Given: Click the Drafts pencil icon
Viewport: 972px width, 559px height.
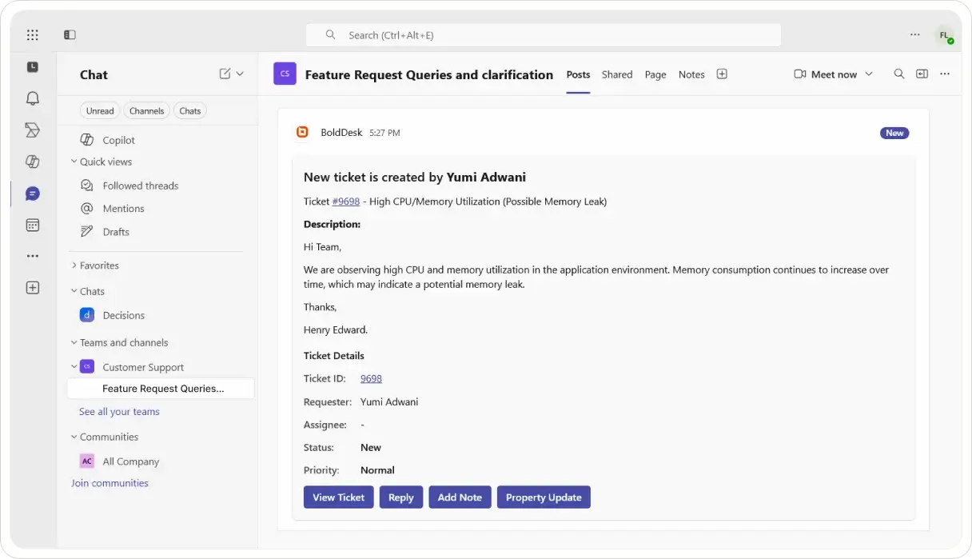Looking at the screenshot, I should click(x=87, y=232).
